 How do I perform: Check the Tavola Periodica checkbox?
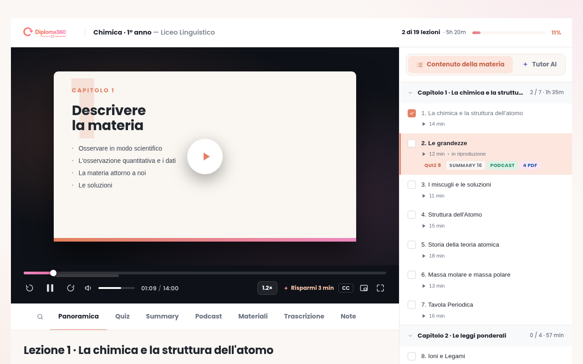412,305
